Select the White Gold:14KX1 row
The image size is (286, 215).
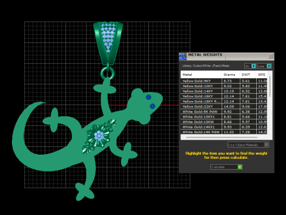point(224,127)
